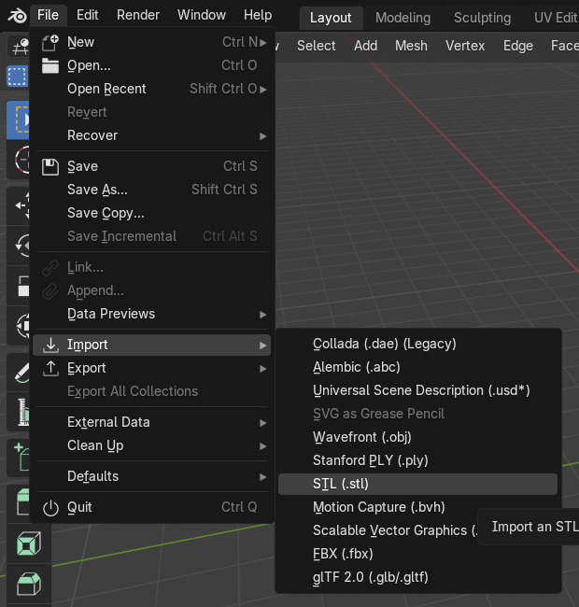Viewport: 579px width, 607px height.
Task: Expand the Recover submenu
Action: (263, 136)
